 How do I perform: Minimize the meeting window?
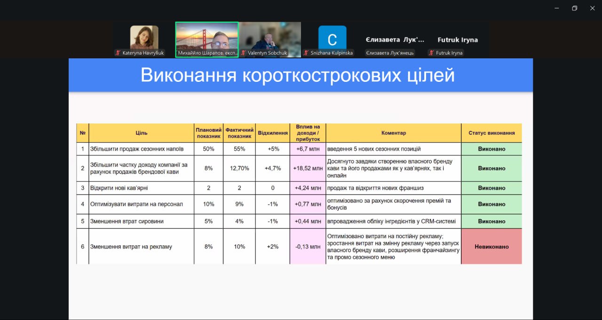pyautogui.click(x=556, y=8)
